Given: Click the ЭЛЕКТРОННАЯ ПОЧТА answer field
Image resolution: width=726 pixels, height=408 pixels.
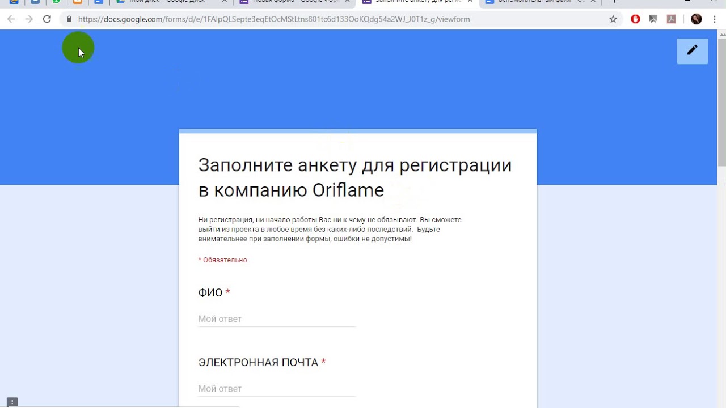Looking at the screenshot, I should pos(277,389).
